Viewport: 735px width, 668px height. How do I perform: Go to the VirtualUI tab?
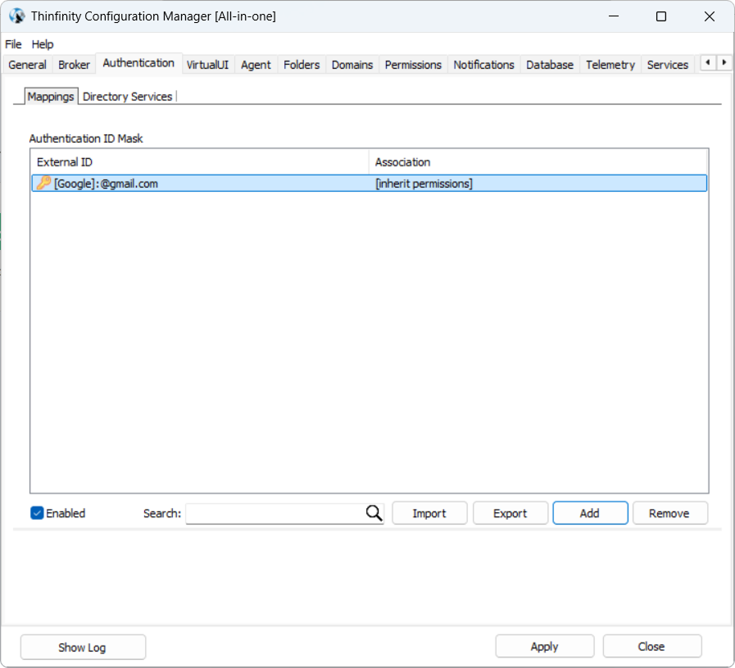207,65
